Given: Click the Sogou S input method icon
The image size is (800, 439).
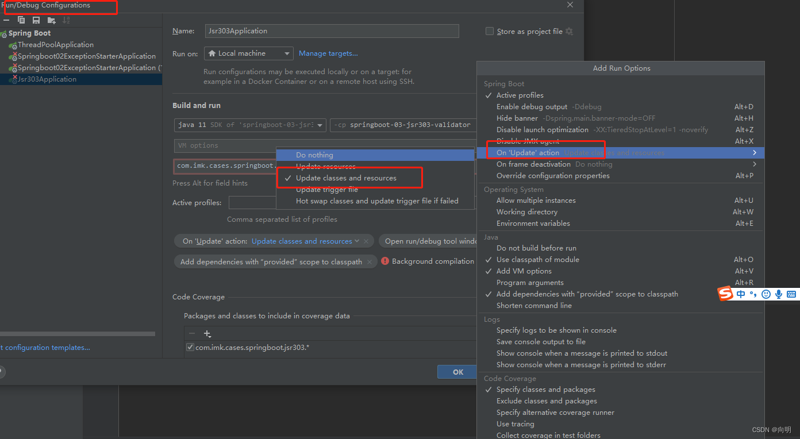Looking at the screenshot, I should (x=726, y=294).
